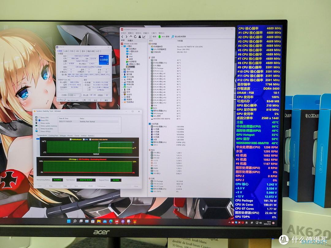Expand the DirectX tree node
Image resolution: width=331 pixels, height=248 pixels.
[x=122, y=87]
